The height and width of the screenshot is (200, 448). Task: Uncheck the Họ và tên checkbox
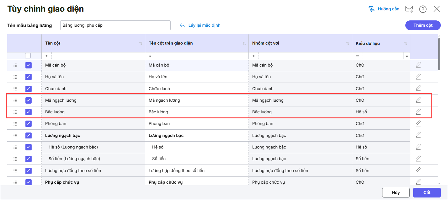(29, 77)
